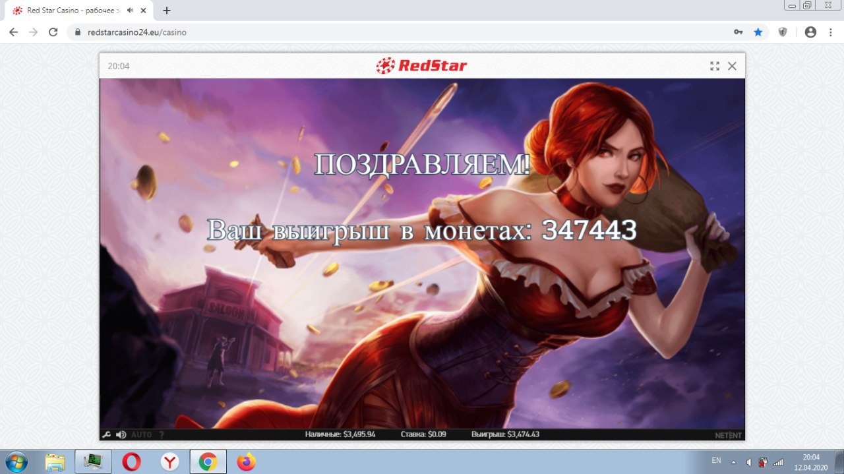Go forward in browser history
This screenshot has width=844, height=474.
[x=33, y=32]
